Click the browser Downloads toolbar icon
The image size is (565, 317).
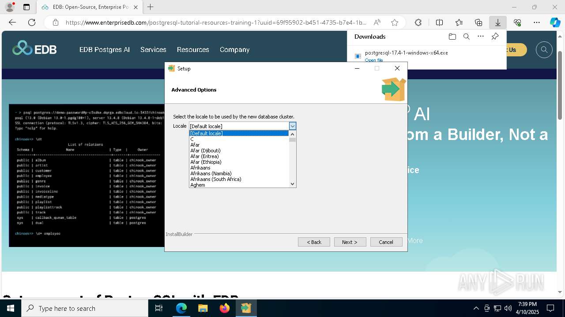pos(497,22)
